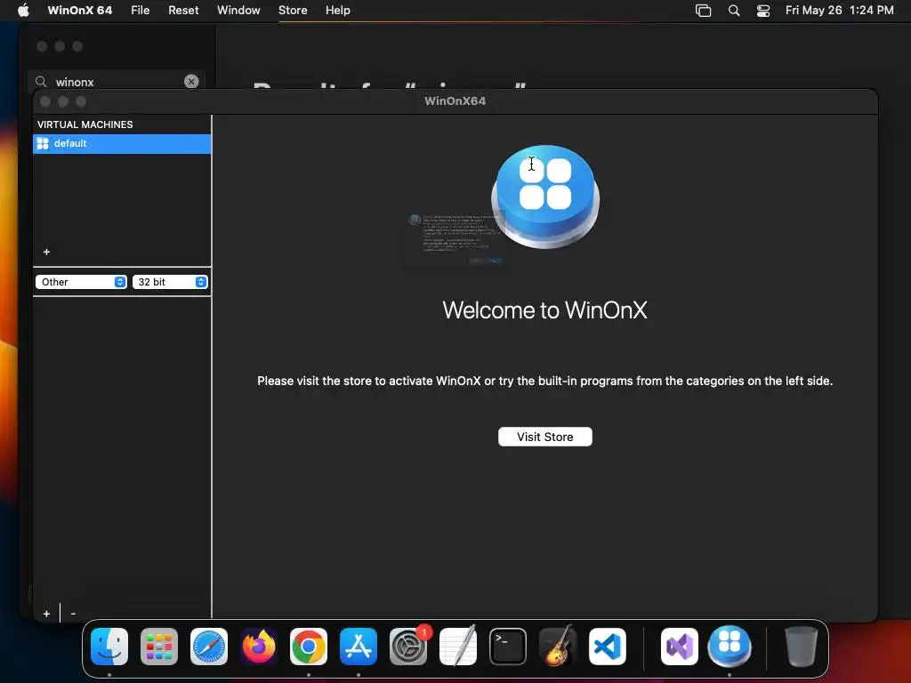
Task: Click the screen mirroring menu bar icon
Action: click(x=703, y=10)
